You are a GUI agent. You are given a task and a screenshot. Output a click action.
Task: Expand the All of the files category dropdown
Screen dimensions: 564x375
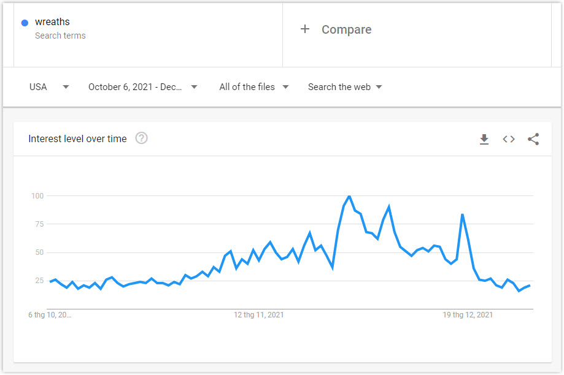pos(254,87)
